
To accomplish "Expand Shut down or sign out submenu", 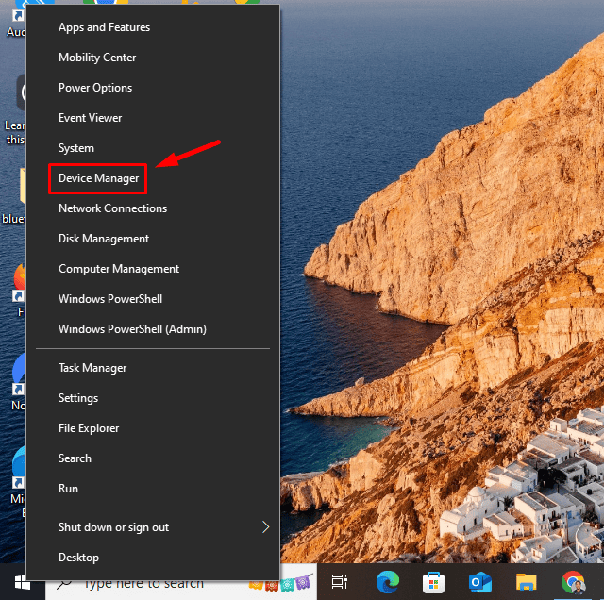I will tap(153, 527).
